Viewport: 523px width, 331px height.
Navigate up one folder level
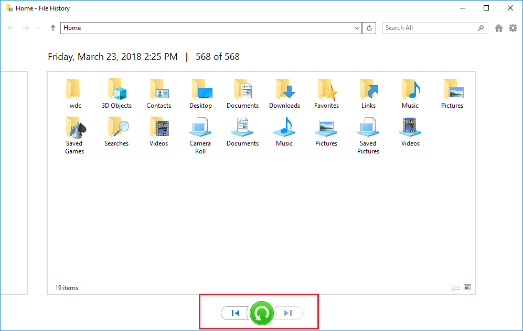pyautogui.click(x=52, y=28)
